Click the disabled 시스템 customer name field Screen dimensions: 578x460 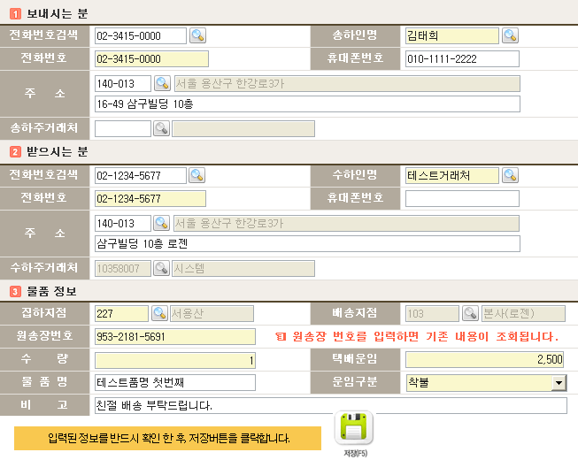tap(243, 268)
